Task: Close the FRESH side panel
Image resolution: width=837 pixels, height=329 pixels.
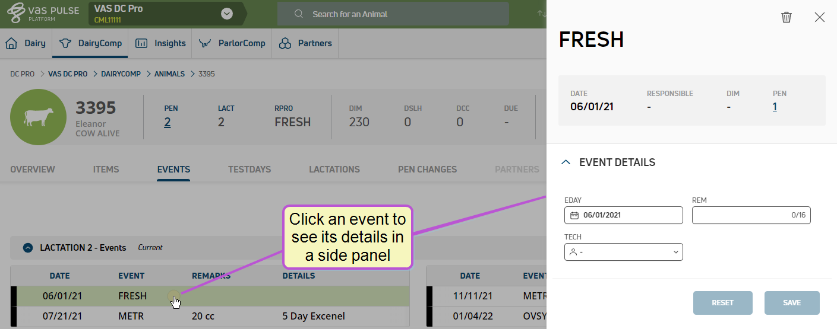Action: [820, 17]
